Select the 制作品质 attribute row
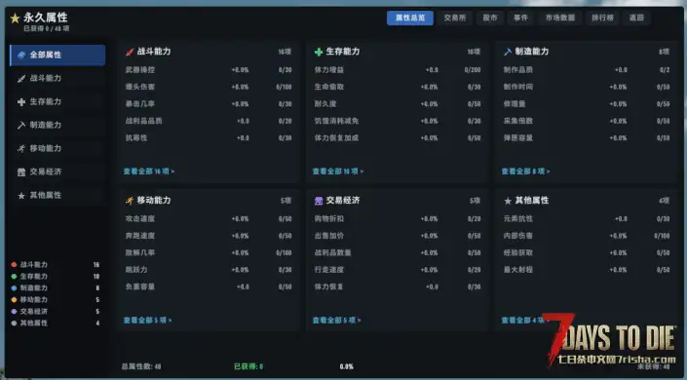Screen dimensions: 687x380 point(587,70)
